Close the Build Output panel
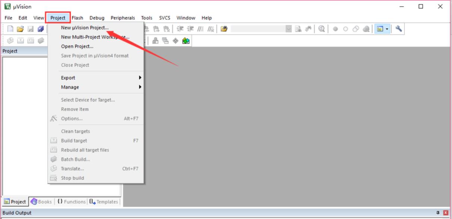The height and width of the screenshot is (219, 452). point(445,213)
